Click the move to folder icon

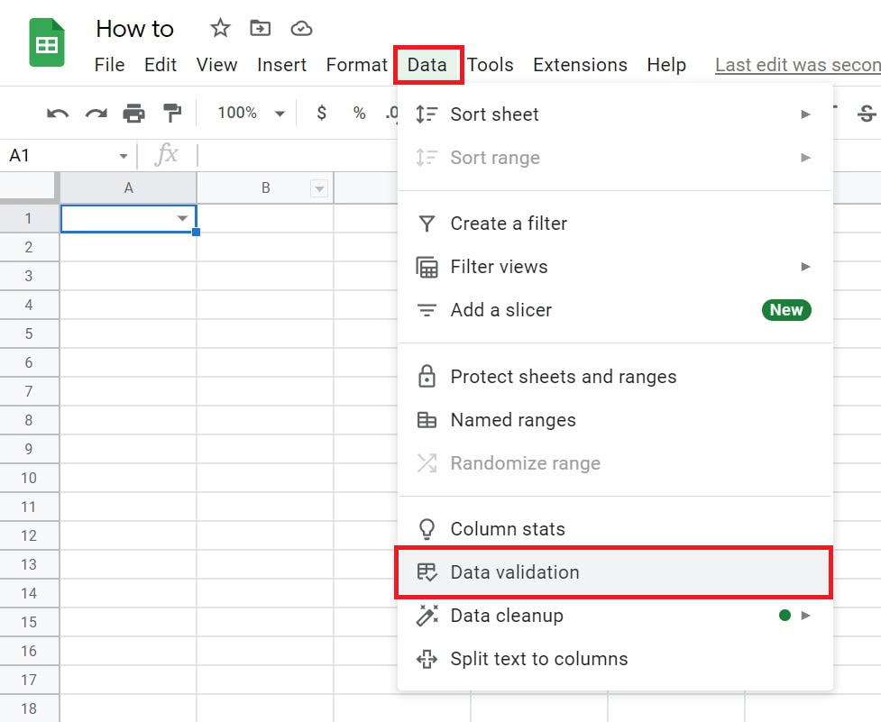260,29
